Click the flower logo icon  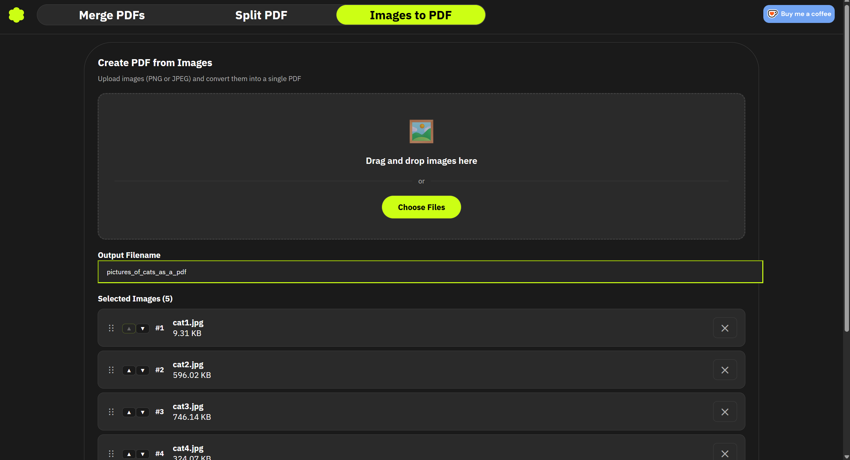[x=16, y=15]
